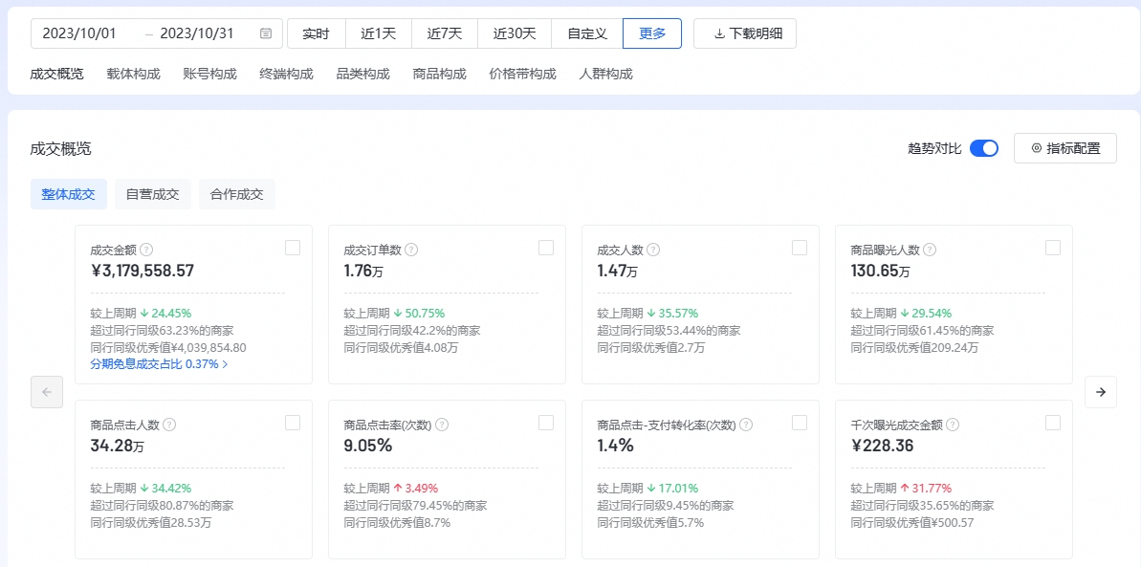Image resolution: width=1141 pixels, height=567 pixels.
Task: Show next metric cards with right arrow
Action: (1100, 392)
